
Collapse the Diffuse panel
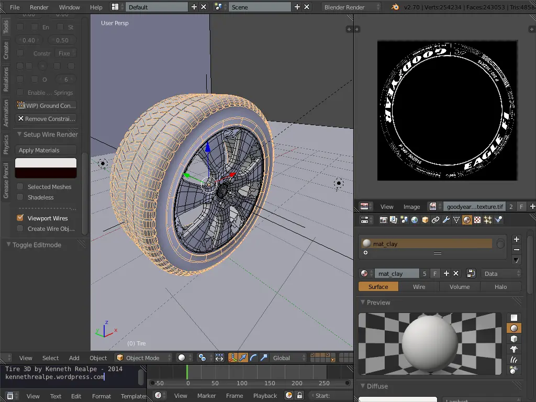click(x=363, y=386)
